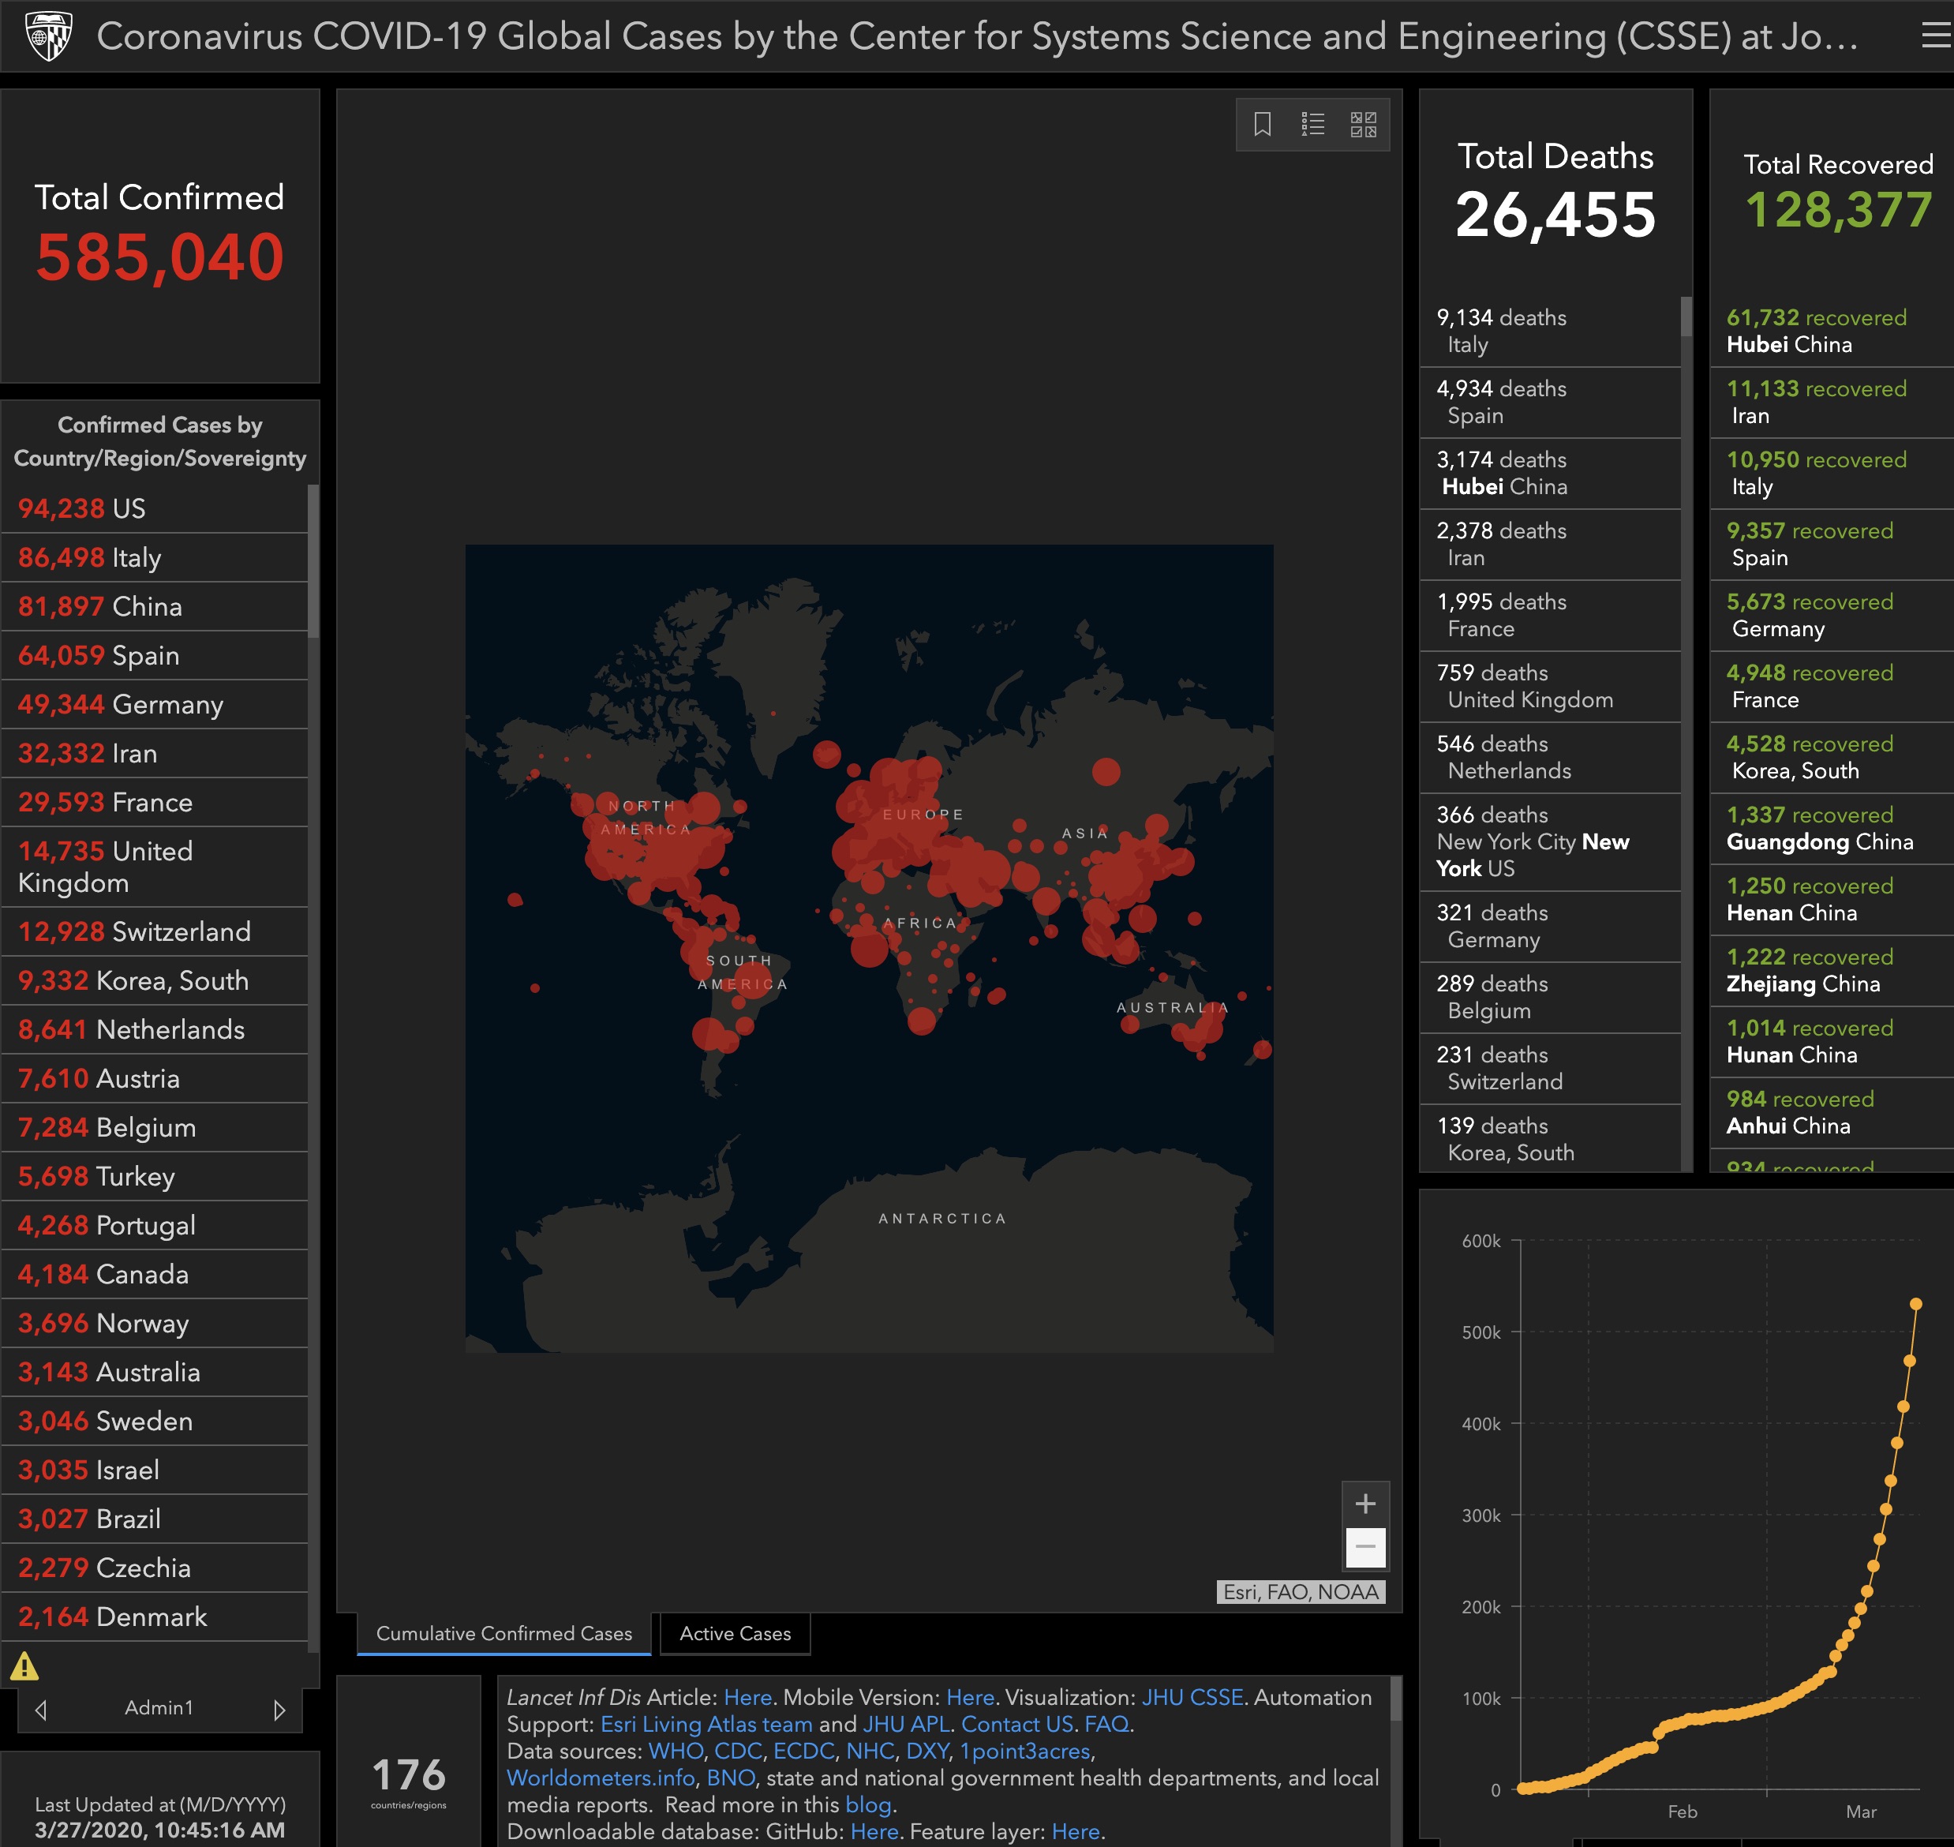Open the Worldometers.info link
Image resolution: width=1954 pixels, height=1847 pixels.
pos(601,1778)
